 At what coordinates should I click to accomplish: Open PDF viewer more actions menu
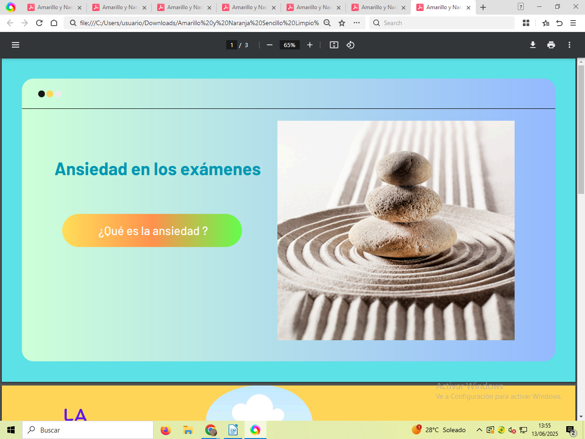pos(569,45)
